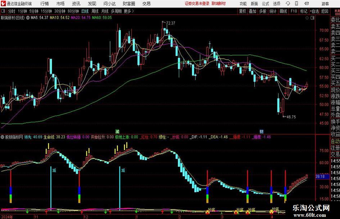The height and width of the screenshot is (219, 340).
Task: Switch to 1分钟 period
Action: click(22, 11)
